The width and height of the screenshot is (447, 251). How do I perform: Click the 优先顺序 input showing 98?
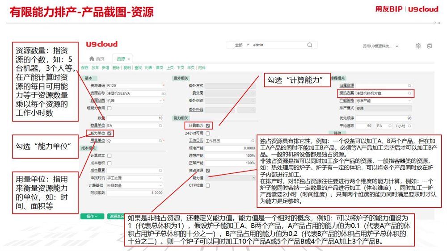click(384, 118)
